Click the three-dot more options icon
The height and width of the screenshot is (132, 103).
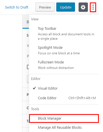[x=93, y=7]
